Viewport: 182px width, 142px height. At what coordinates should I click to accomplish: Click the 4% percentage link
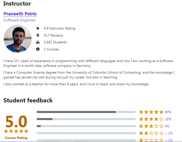167,126
